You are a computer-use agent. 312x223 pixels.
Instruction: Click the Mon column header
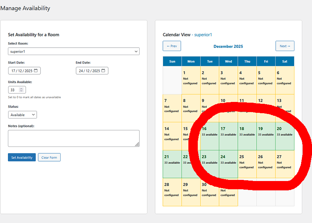191,61
